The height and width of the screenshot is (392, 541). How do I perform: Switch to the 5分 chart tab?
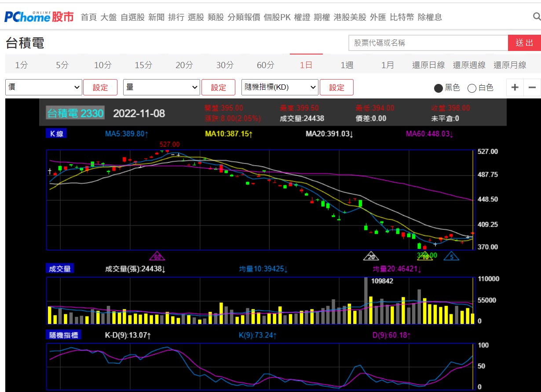[x=62, y=65]
